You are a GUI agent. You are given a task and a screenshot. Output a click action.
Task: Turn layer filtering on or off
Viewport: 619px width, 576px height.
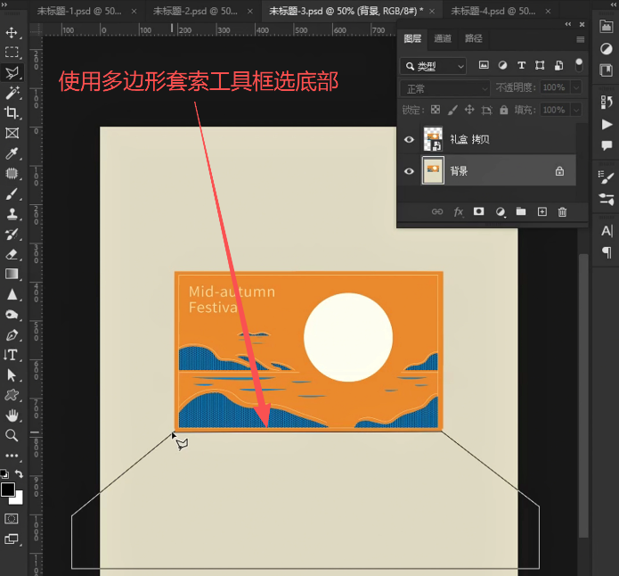point(579,65)
